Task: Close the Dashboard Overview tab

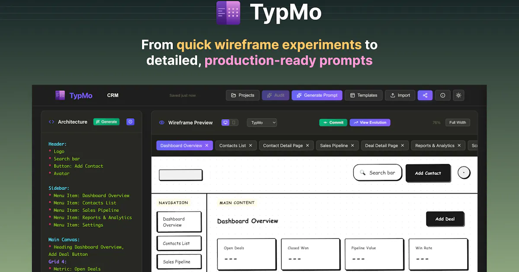Action: [x=207, y=145]
